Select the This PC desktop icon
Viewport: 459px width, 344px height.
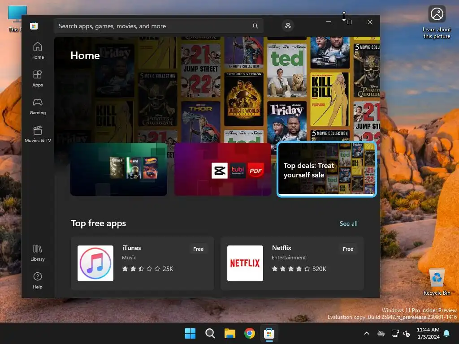pyautogui.click(x=15, y=19)
